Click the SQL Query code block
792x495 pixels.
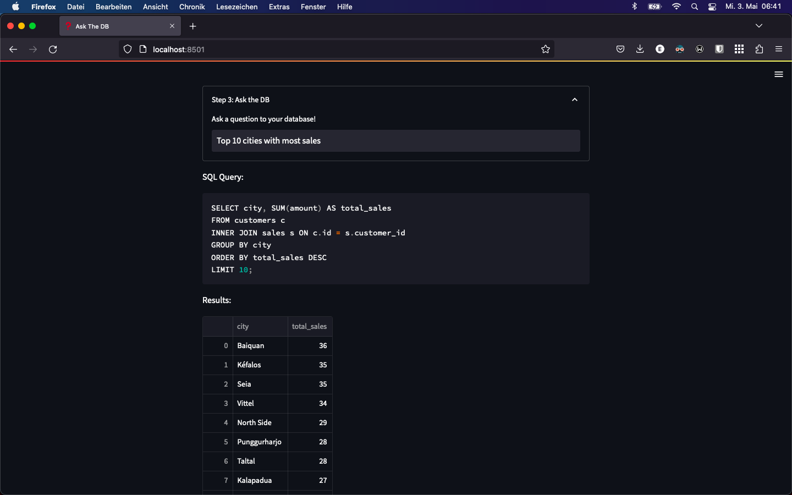(x=395, y=239)
